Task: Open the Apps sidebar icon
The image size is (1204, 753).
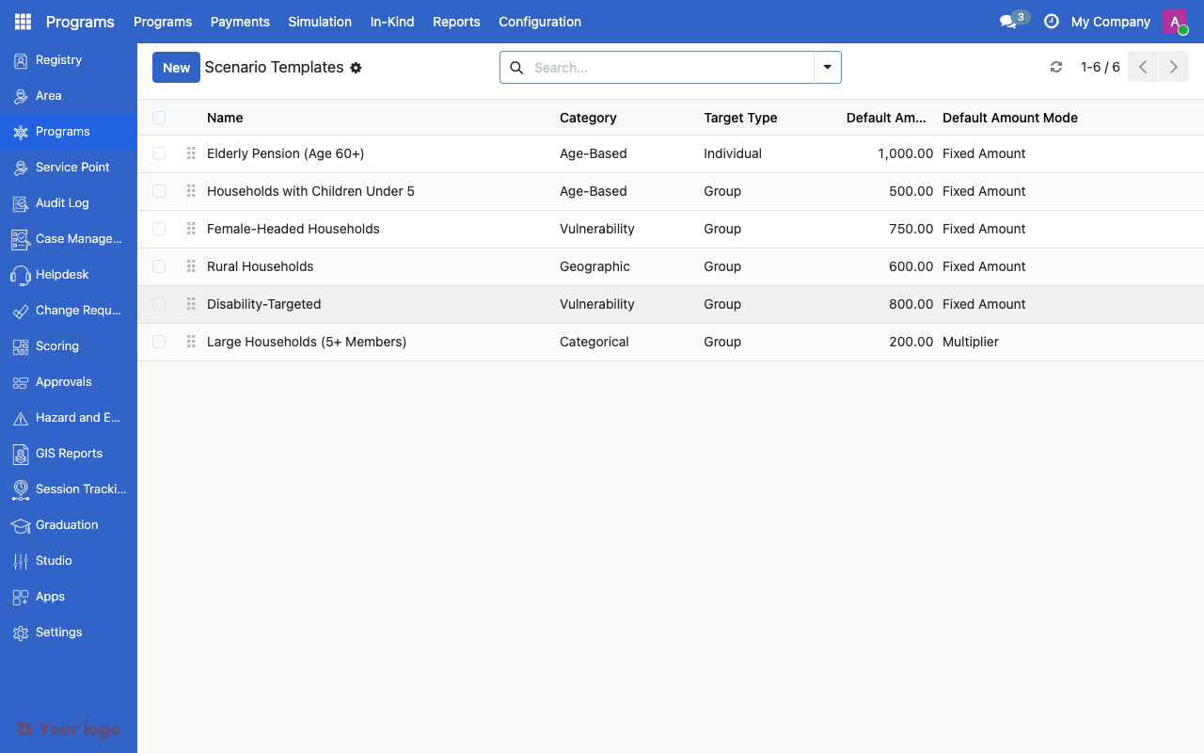Action: (x=21, y=597)
